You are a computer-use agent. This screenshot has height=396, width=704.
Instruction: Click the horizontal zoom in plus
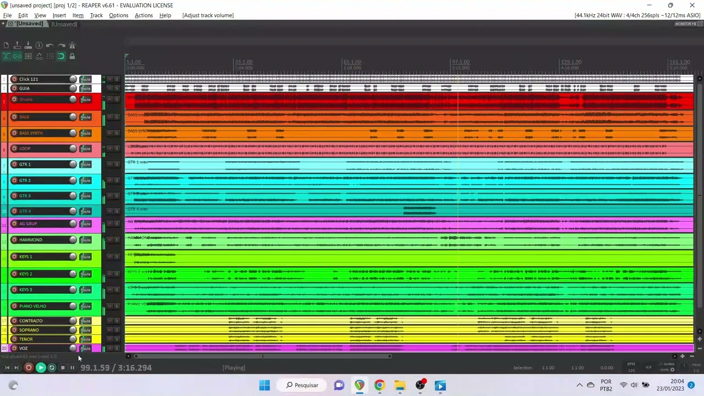pyautogui.click(x=683, y=356)
